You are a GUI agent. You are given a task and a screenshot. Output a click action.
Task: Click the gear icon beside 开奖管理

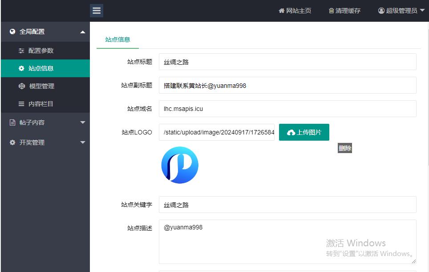(12, 142)
